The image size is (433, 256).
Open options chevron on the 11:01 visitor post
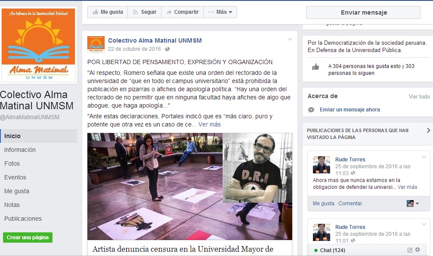coord(424,224)
